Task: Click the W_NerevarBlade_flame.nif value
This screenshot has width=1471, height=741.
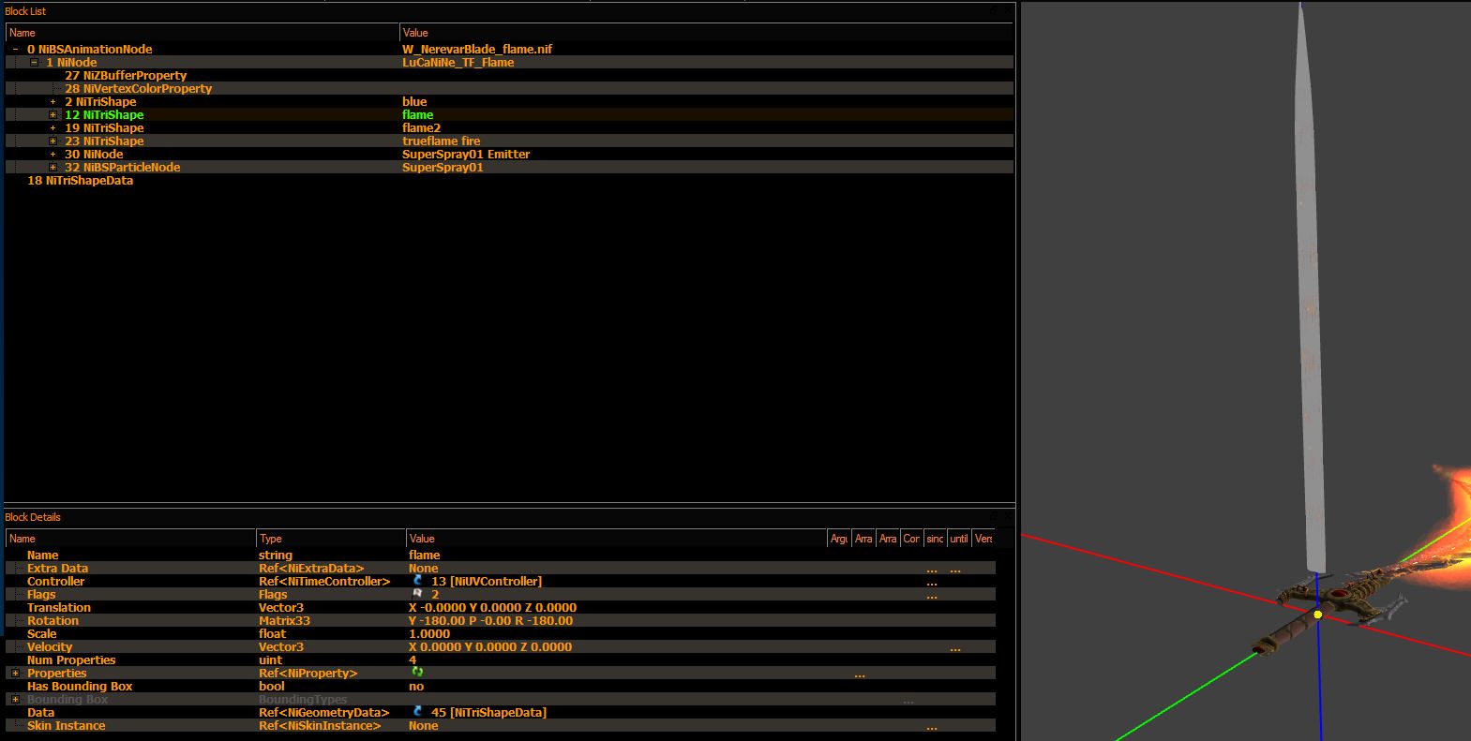Action: click(x=477, y=49)
